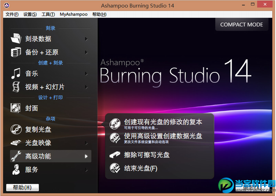Viewport: 276px width, 196px height.
Task: Expand the 服务 submenu arrow
Action: click(x=86, y=170)
